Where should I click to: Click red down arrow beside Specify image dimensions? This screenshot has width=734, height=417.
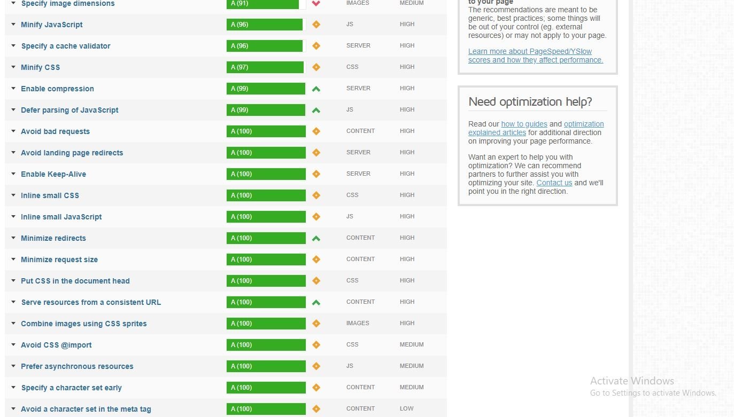point(316,3)
